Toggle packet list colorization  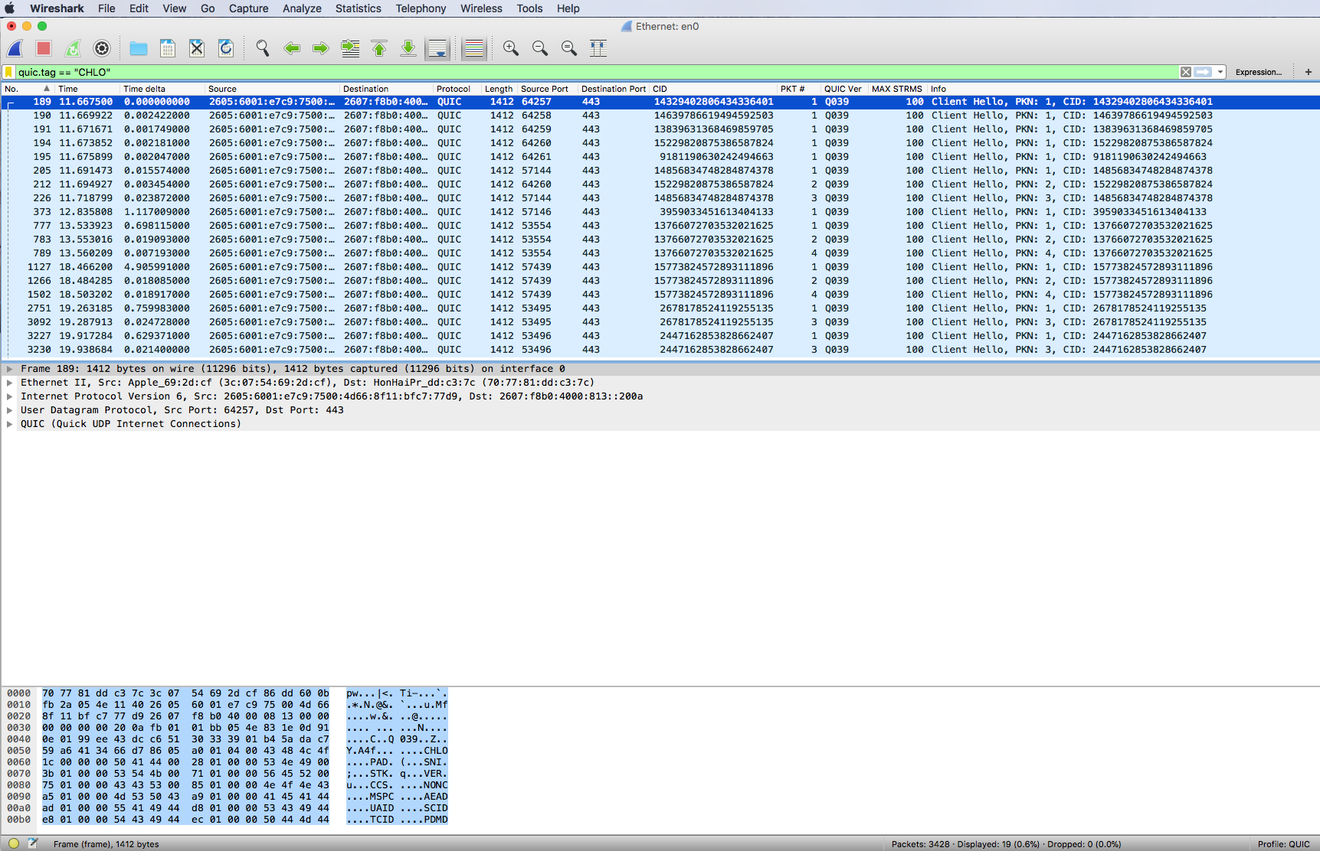click(473, 48)
